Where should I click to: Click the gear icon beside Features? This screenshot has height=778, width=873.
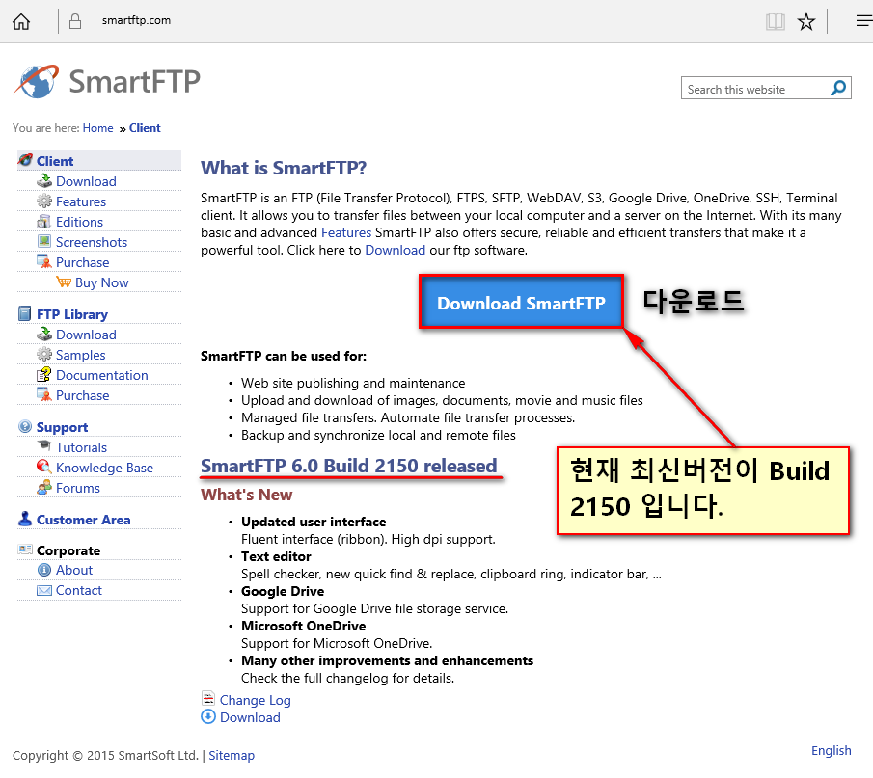[x=44, y=201]
